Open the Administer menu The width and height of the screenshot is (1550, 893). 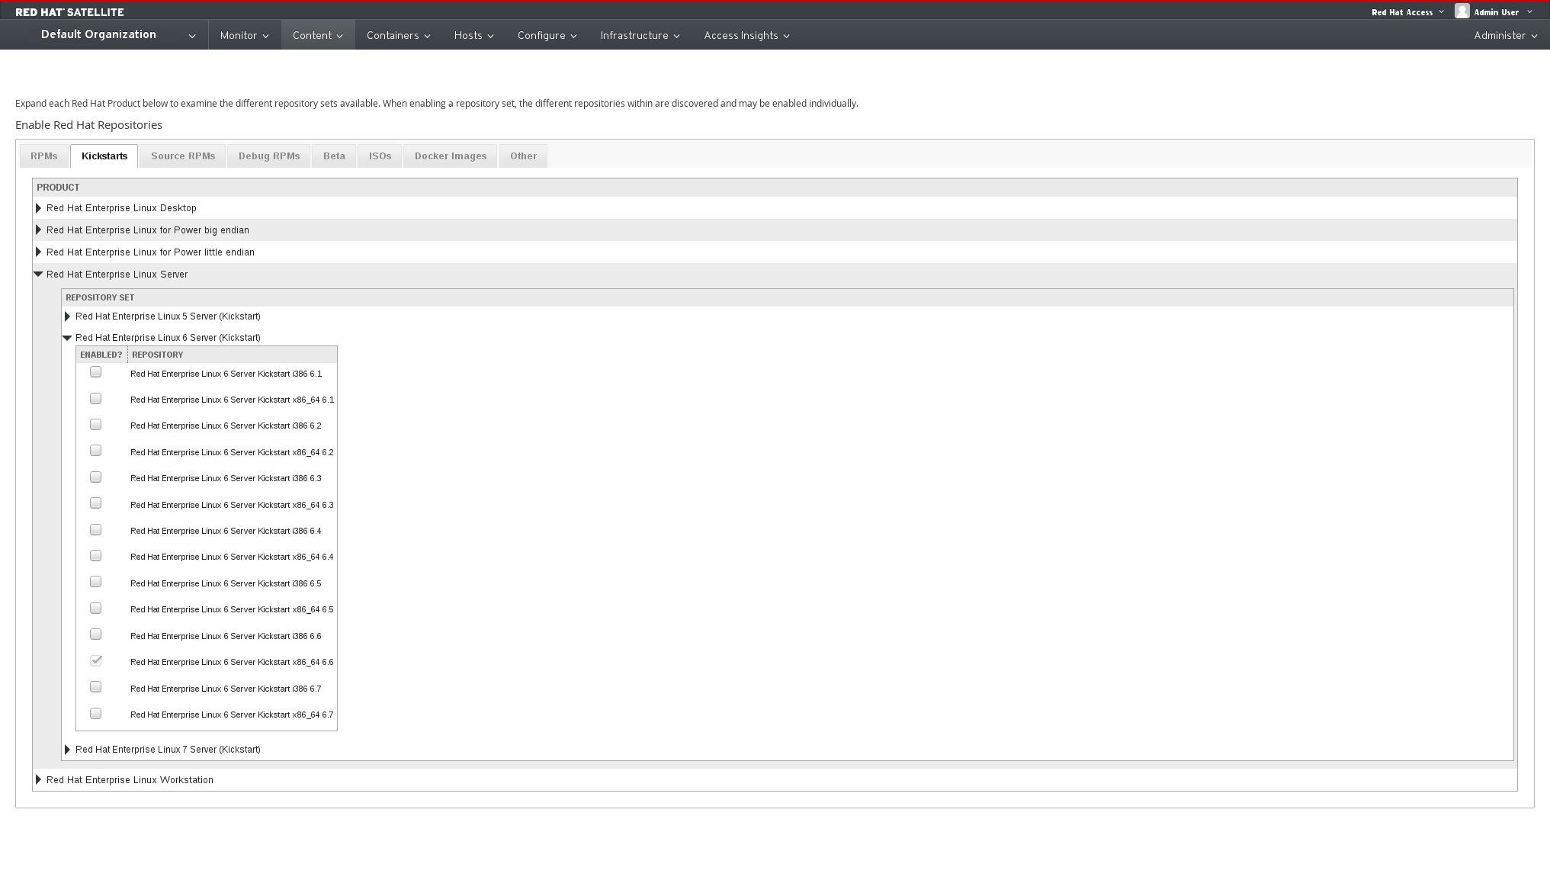tap(1504, 36)
